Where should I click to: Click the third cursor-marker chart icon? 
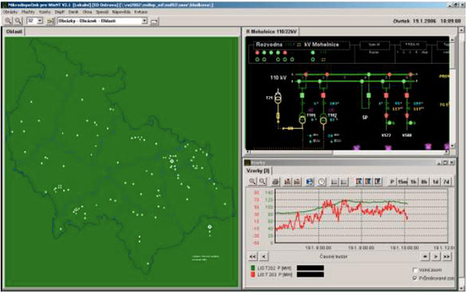(x=377, y=181)
